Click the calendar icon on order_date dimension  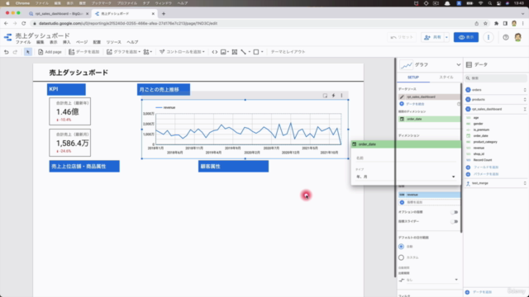pyautogui.click(x=354, y=144)
